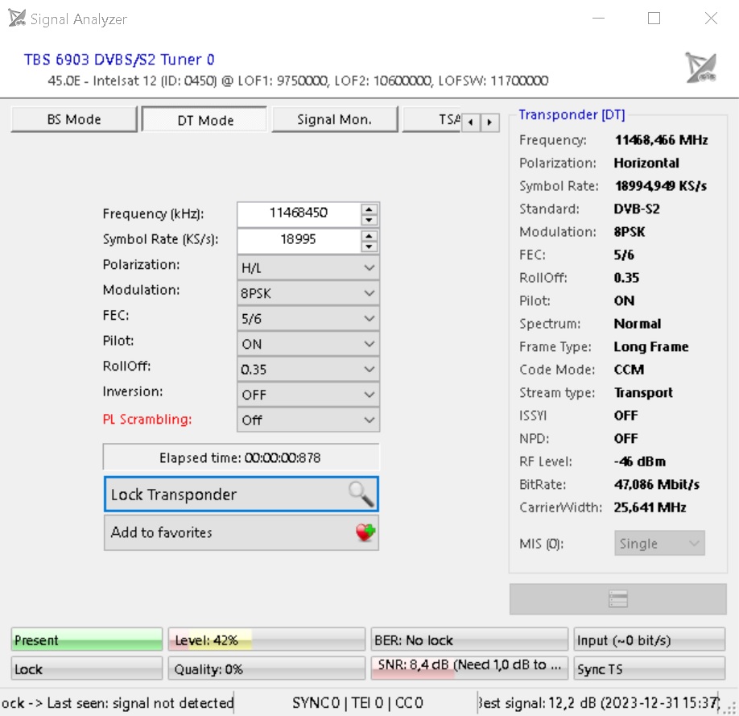739x716 pixels.
Task: Click the CarrierWidth value 25,641 MHz
Action: 650,507
